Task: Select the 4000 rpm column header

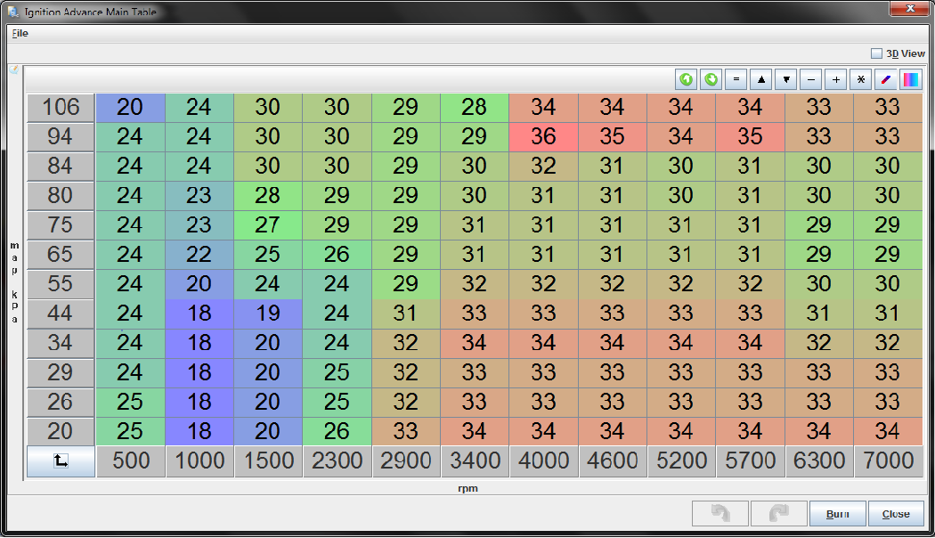Action: (x=544, y=461)
